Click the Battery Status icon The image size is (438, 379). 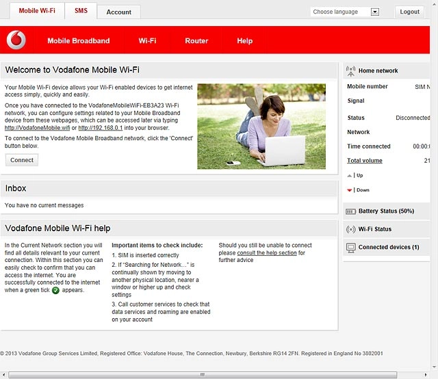350,211
